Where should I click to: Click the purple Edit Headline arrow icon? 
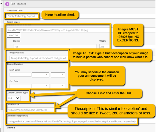pyautogui.click(x=7, y=4)
